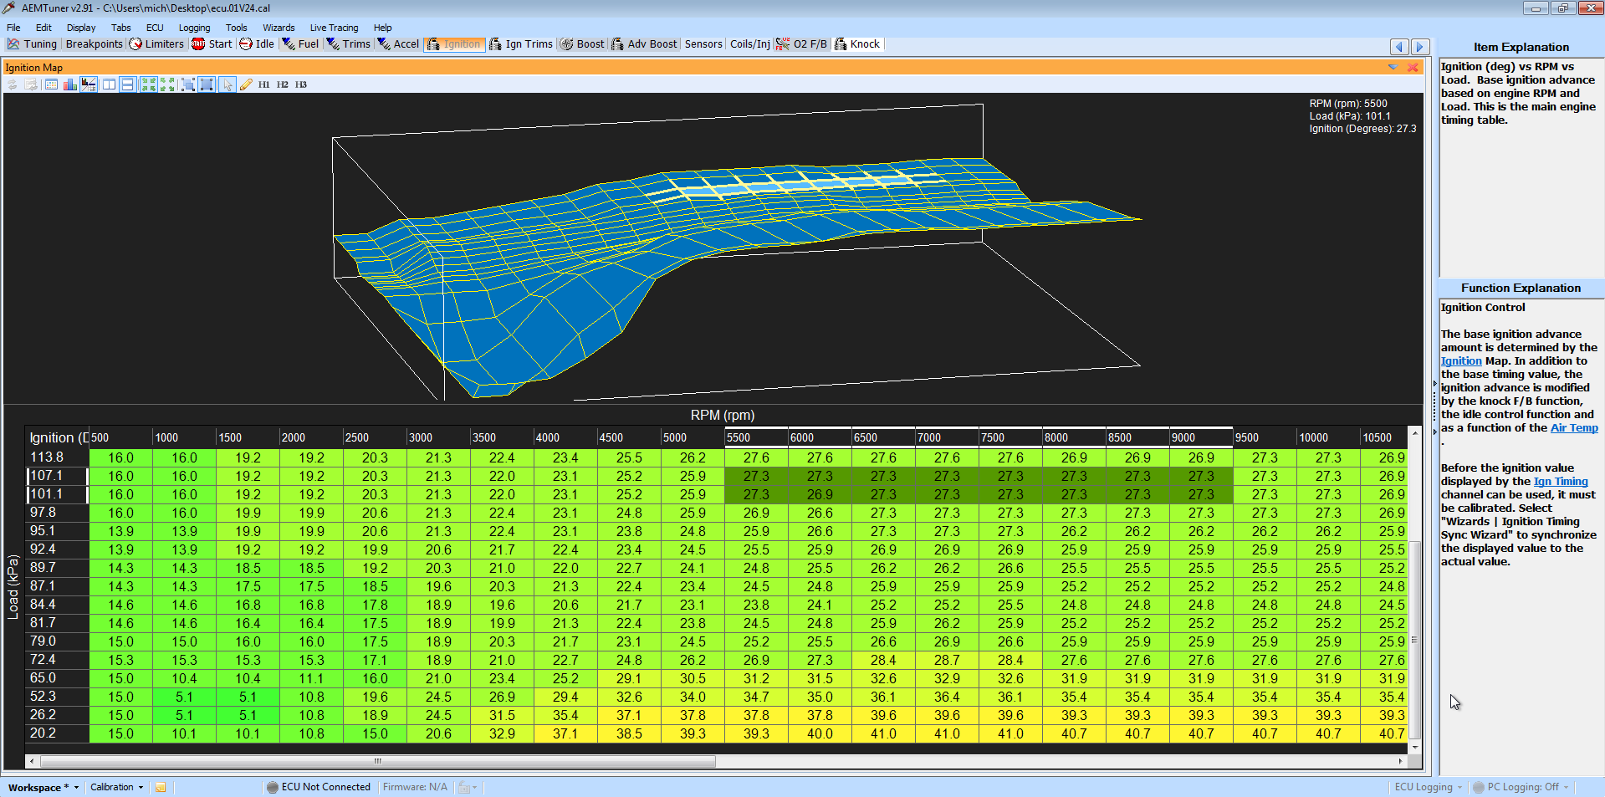Toggle the combined graph and table view
Image resolution: width=1605 pixels, height=797 pixels.
pyautogui.click(x=89, y=84)
